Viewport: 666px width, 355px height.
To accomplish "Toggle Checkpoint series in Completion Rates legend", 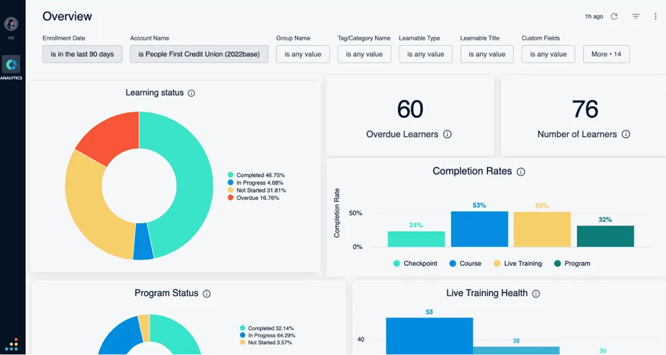I will pyautogui.click(x=415, y=263).
